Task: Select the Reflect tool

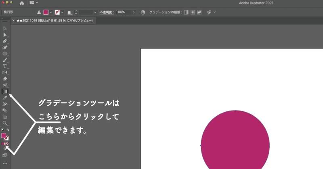Action: pos(5,73)
